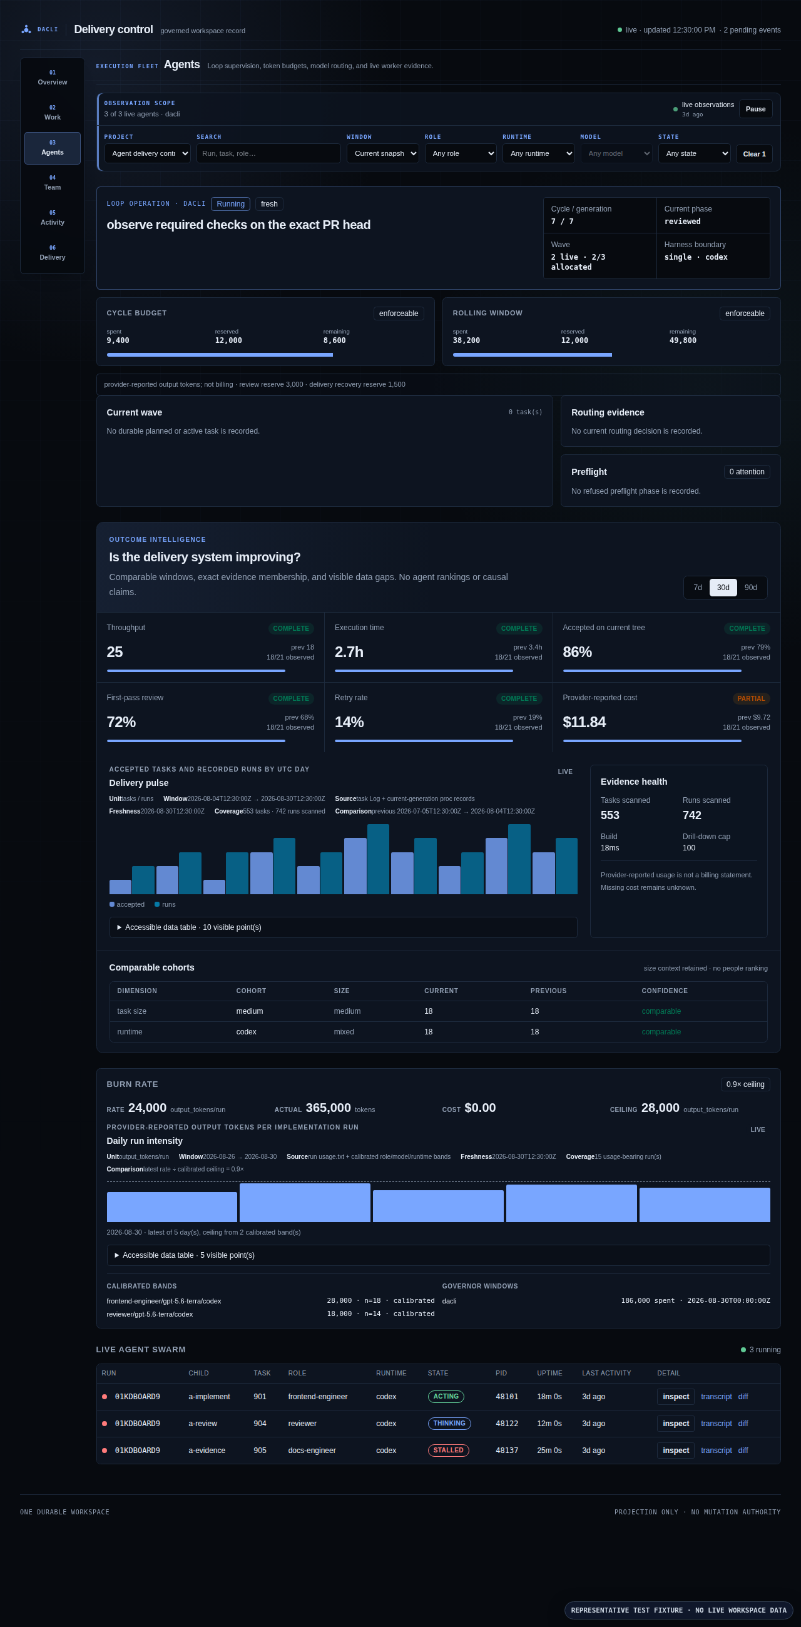Select the Agents sidebar item
801x1627 pixels.
(x=53, y=148)
